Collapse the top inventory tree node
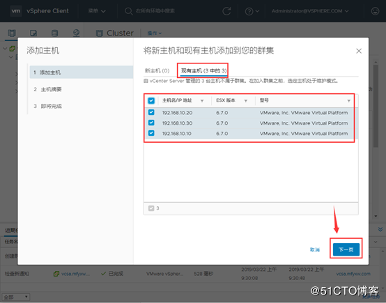The height and width of the screenshot is (303, 386). 5,48
